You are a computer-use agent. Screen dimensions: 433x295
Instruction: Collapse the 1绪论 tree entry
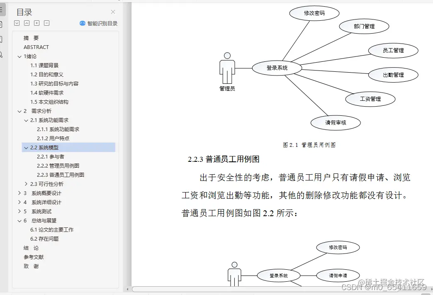[x=19, y=56]
